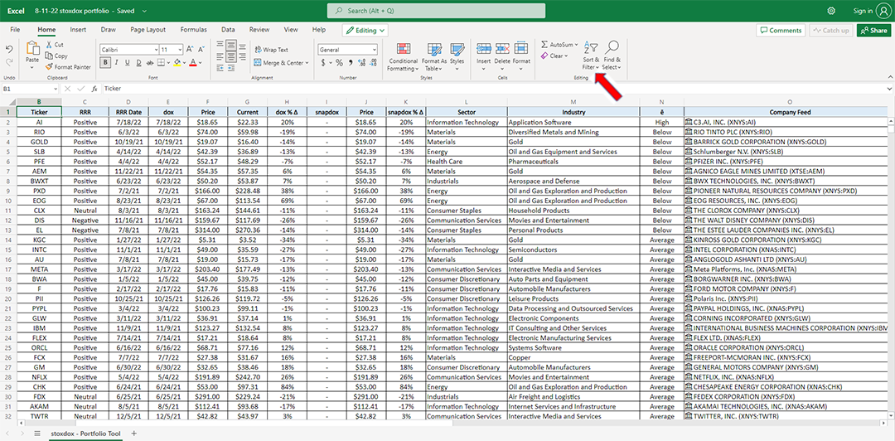Open the Sort & Filter menu
The height and width of the screenshot is (441, 895).
click(591, 56)
